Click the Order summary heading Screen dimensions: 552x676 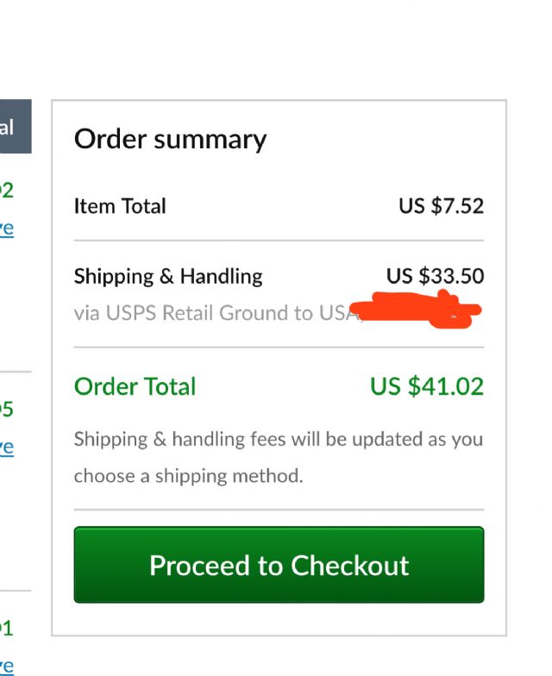[170, 140]
